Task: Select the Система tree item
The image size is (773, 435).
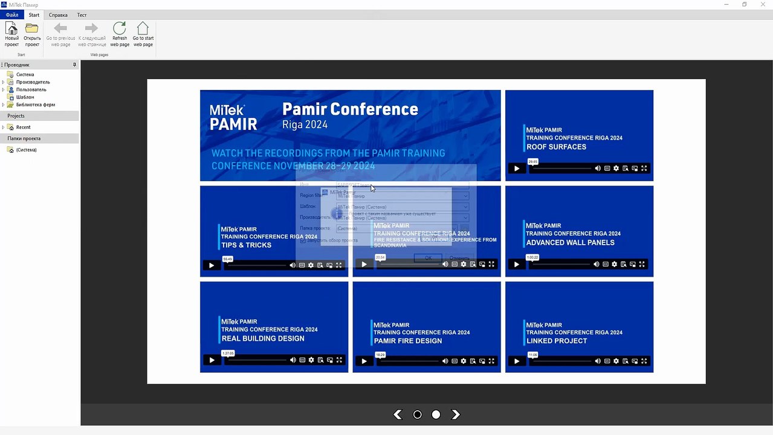Action: tap(25, 74)
